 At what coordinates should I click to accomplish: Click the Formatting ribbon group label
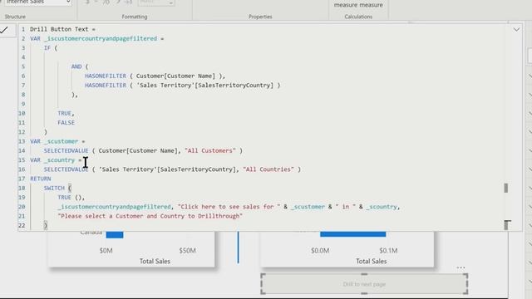[x=135, y=17]
